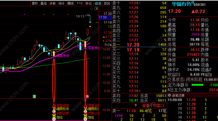This screenshot has height=121, width=218.
Task: Click the 复权 toolbar button
Action: [x=35, y=3]
